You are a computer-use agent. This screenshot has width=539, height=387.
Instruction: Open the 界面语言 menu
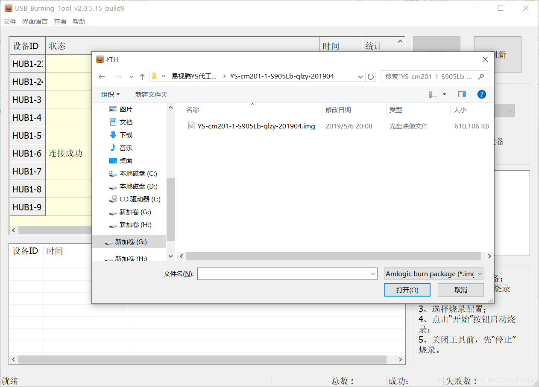point(35,21)
